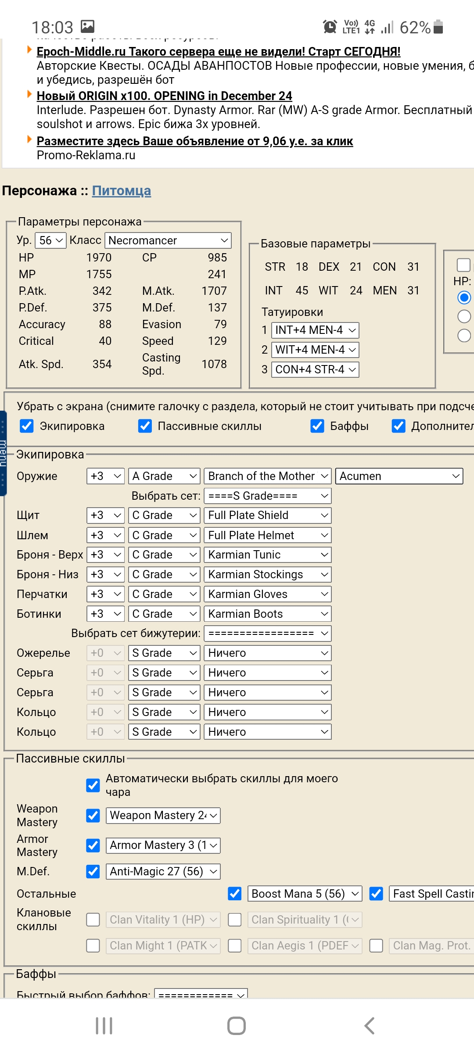This screenshot has height=1053, width=474.
Task: Tap the alarm icon in status bar
Action: (x=330, y=27)
